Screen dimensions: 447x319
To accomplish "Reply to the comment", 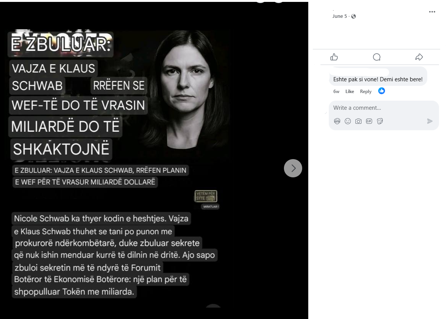I will point(366,92).
